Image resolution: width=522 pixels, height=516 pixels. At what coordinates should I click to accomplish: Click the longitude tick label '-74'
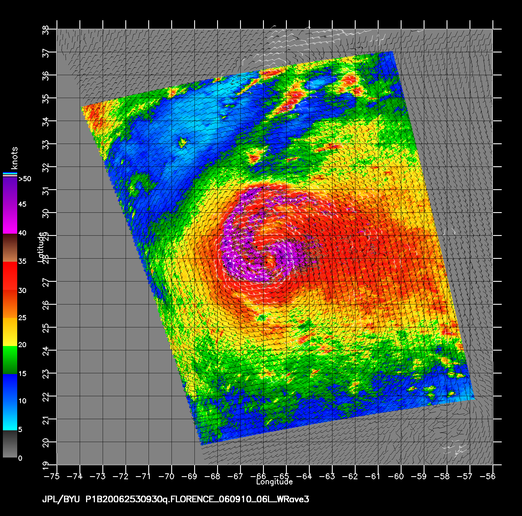pyautogui.click(x=75, y=476)
